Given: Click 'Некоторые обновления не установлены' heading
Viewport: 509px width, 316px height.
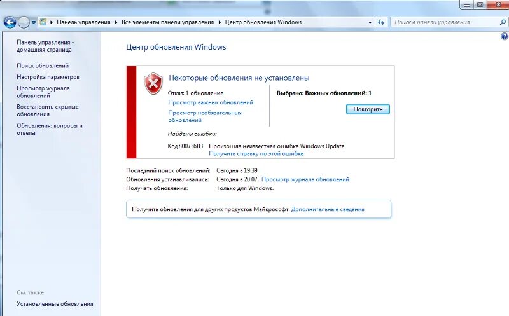Looking at the screenshot, I should [x=239, y=78].
